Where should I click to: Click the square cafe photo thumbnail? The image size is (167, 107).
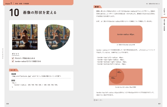point(25,37)
